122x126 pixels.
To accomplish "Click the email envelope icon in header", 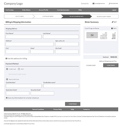I will [x=93, y=3].
